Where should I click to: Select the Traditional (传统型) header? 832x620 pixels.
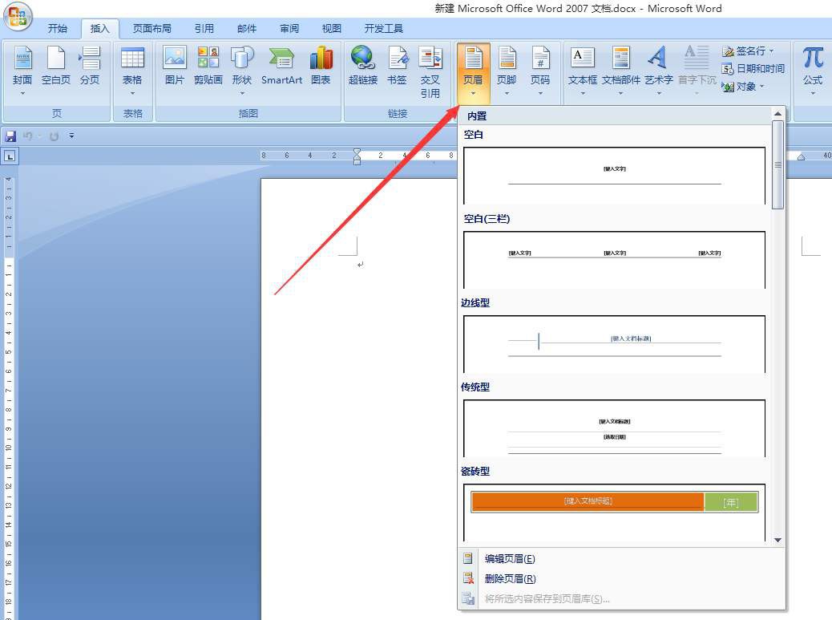615,428
